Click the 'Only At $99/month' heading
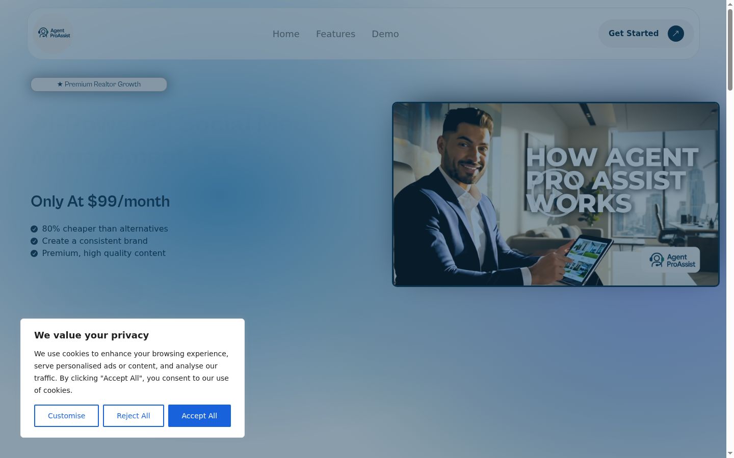The image size is (734, 458). 100,202
